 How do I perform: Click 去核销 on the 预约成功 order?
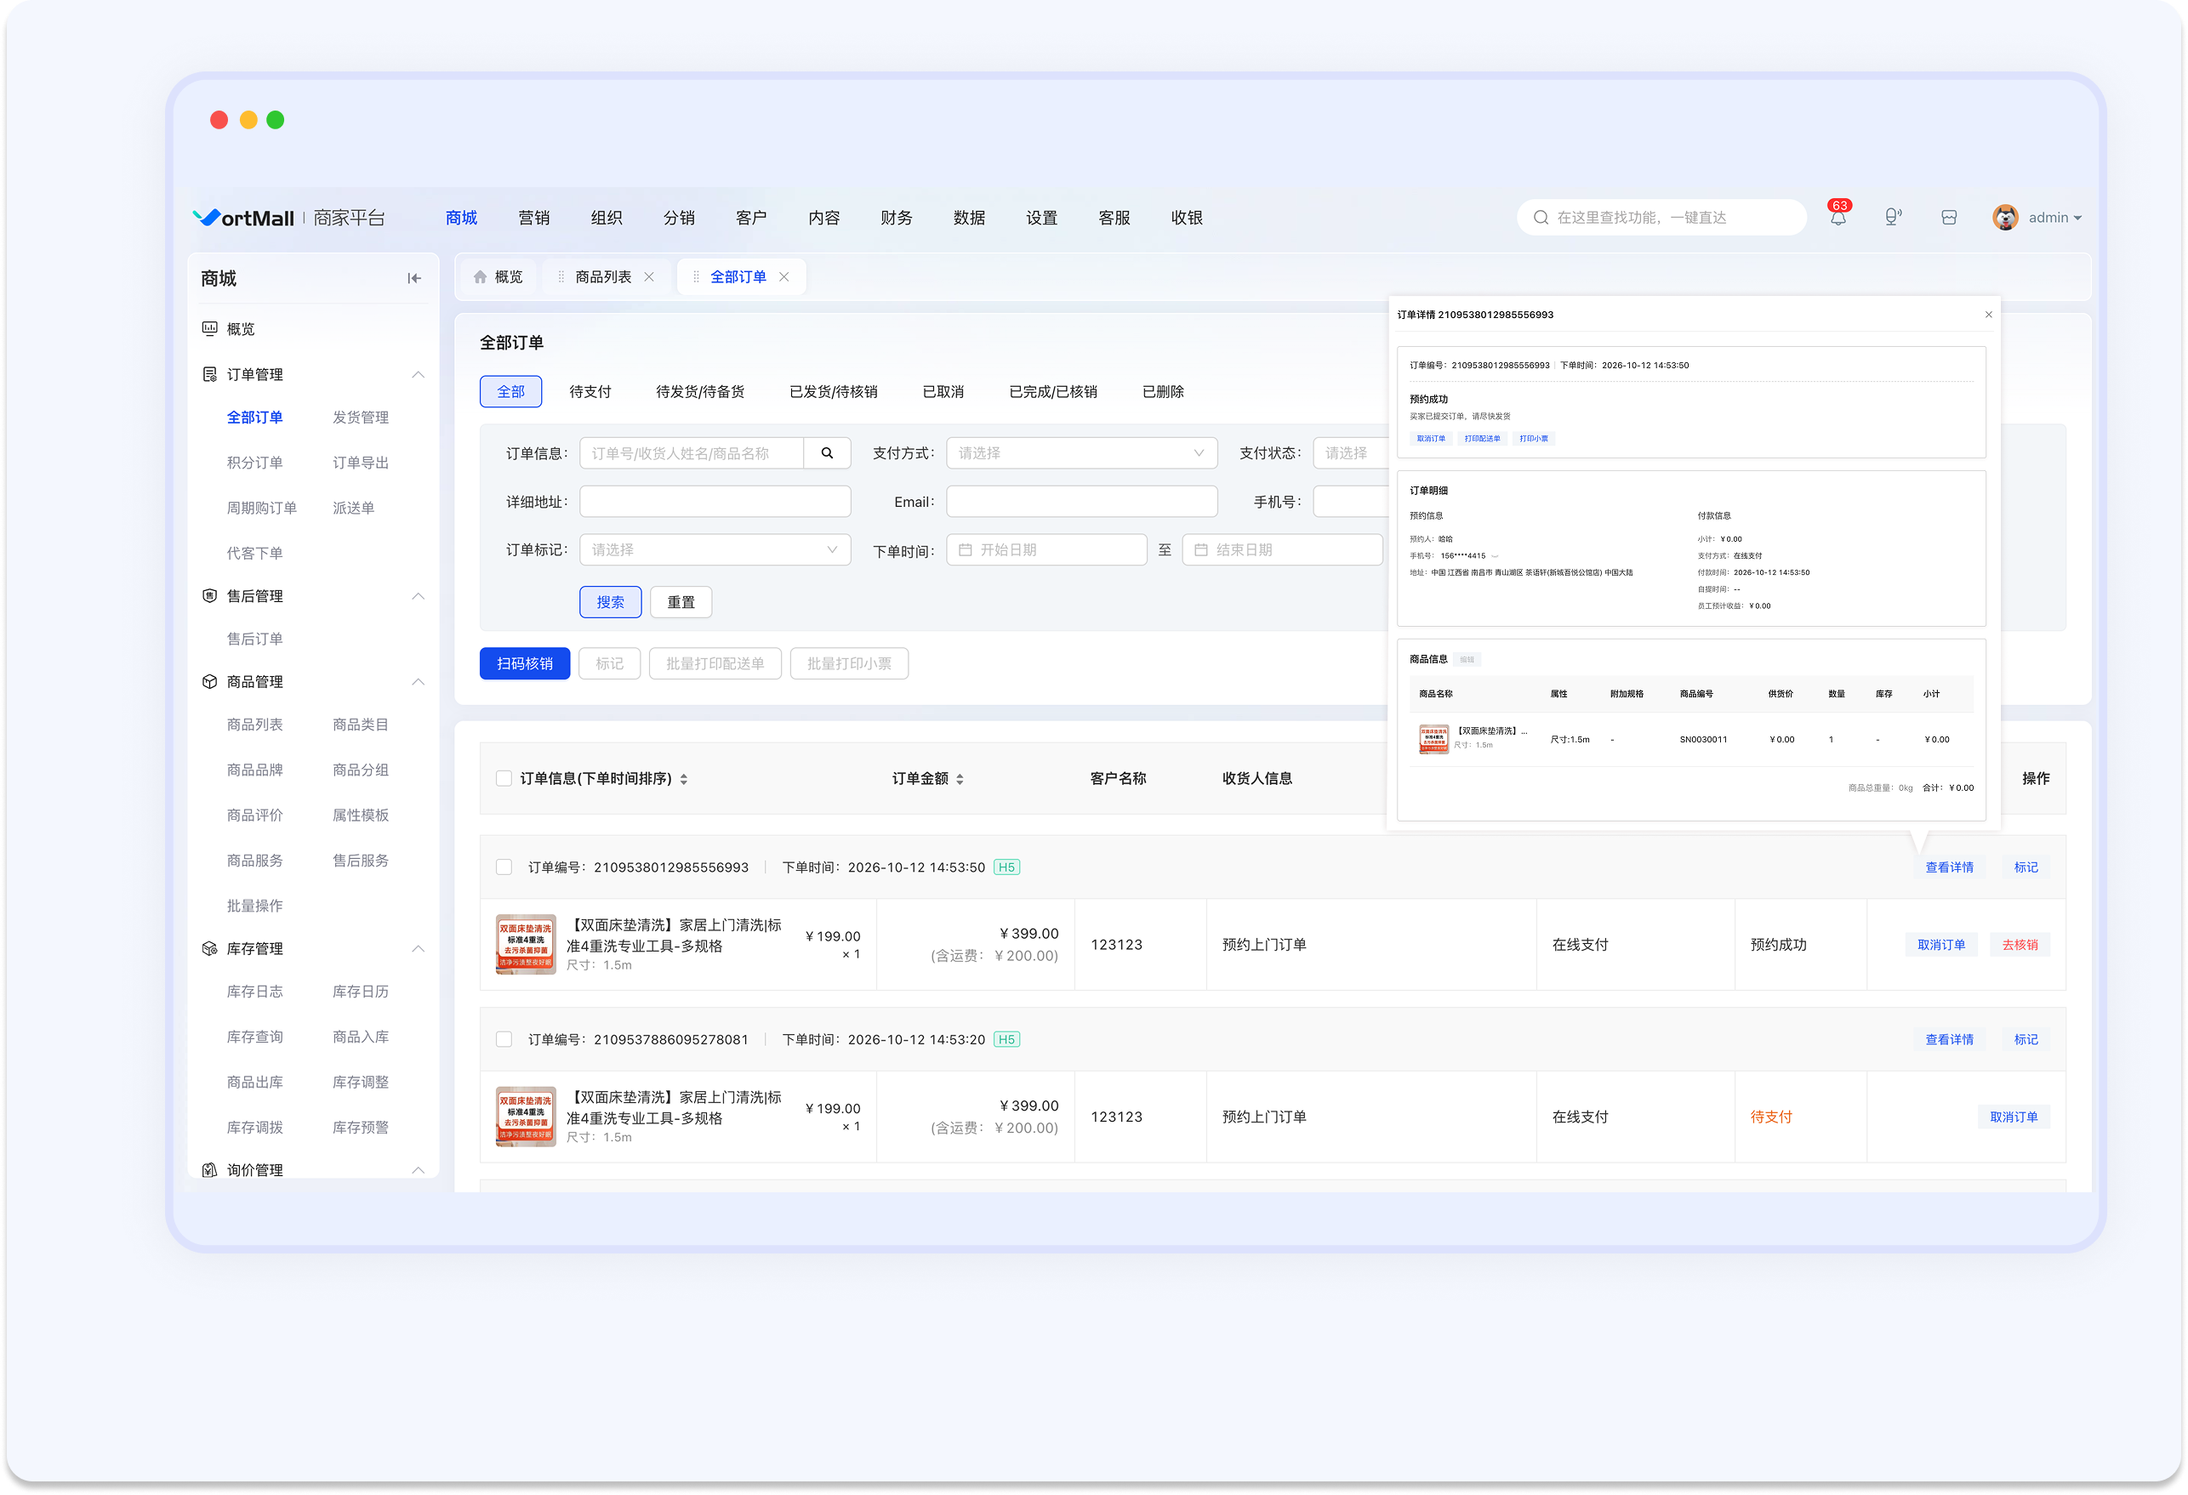tap(2020, 944)
